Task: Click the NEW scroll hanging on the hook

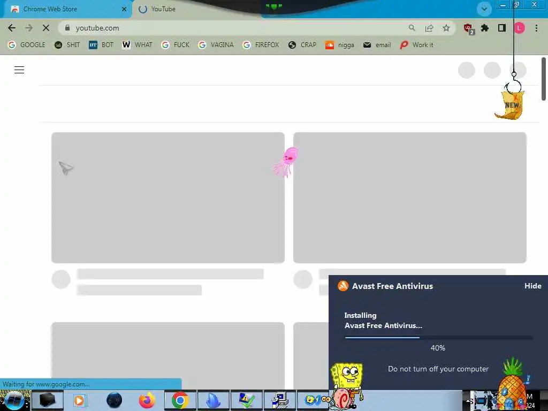Action: (511, 105)
